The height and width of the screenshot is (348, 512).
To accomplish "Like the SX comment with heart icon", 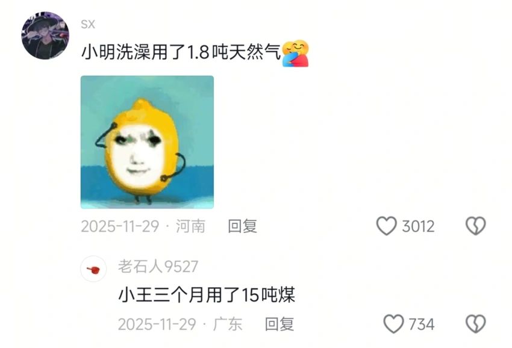I will pos(387,226).
